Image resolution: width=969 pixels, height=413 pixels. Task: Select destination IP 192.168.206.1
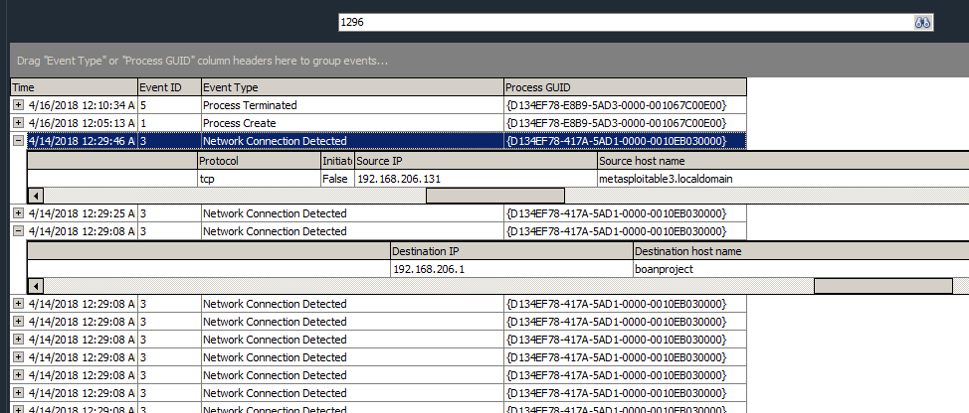click(x=511, y=269)
